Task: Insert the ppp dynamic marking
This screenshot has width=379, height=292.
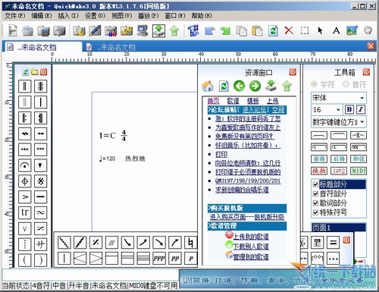Action: [x=159, y=259]
